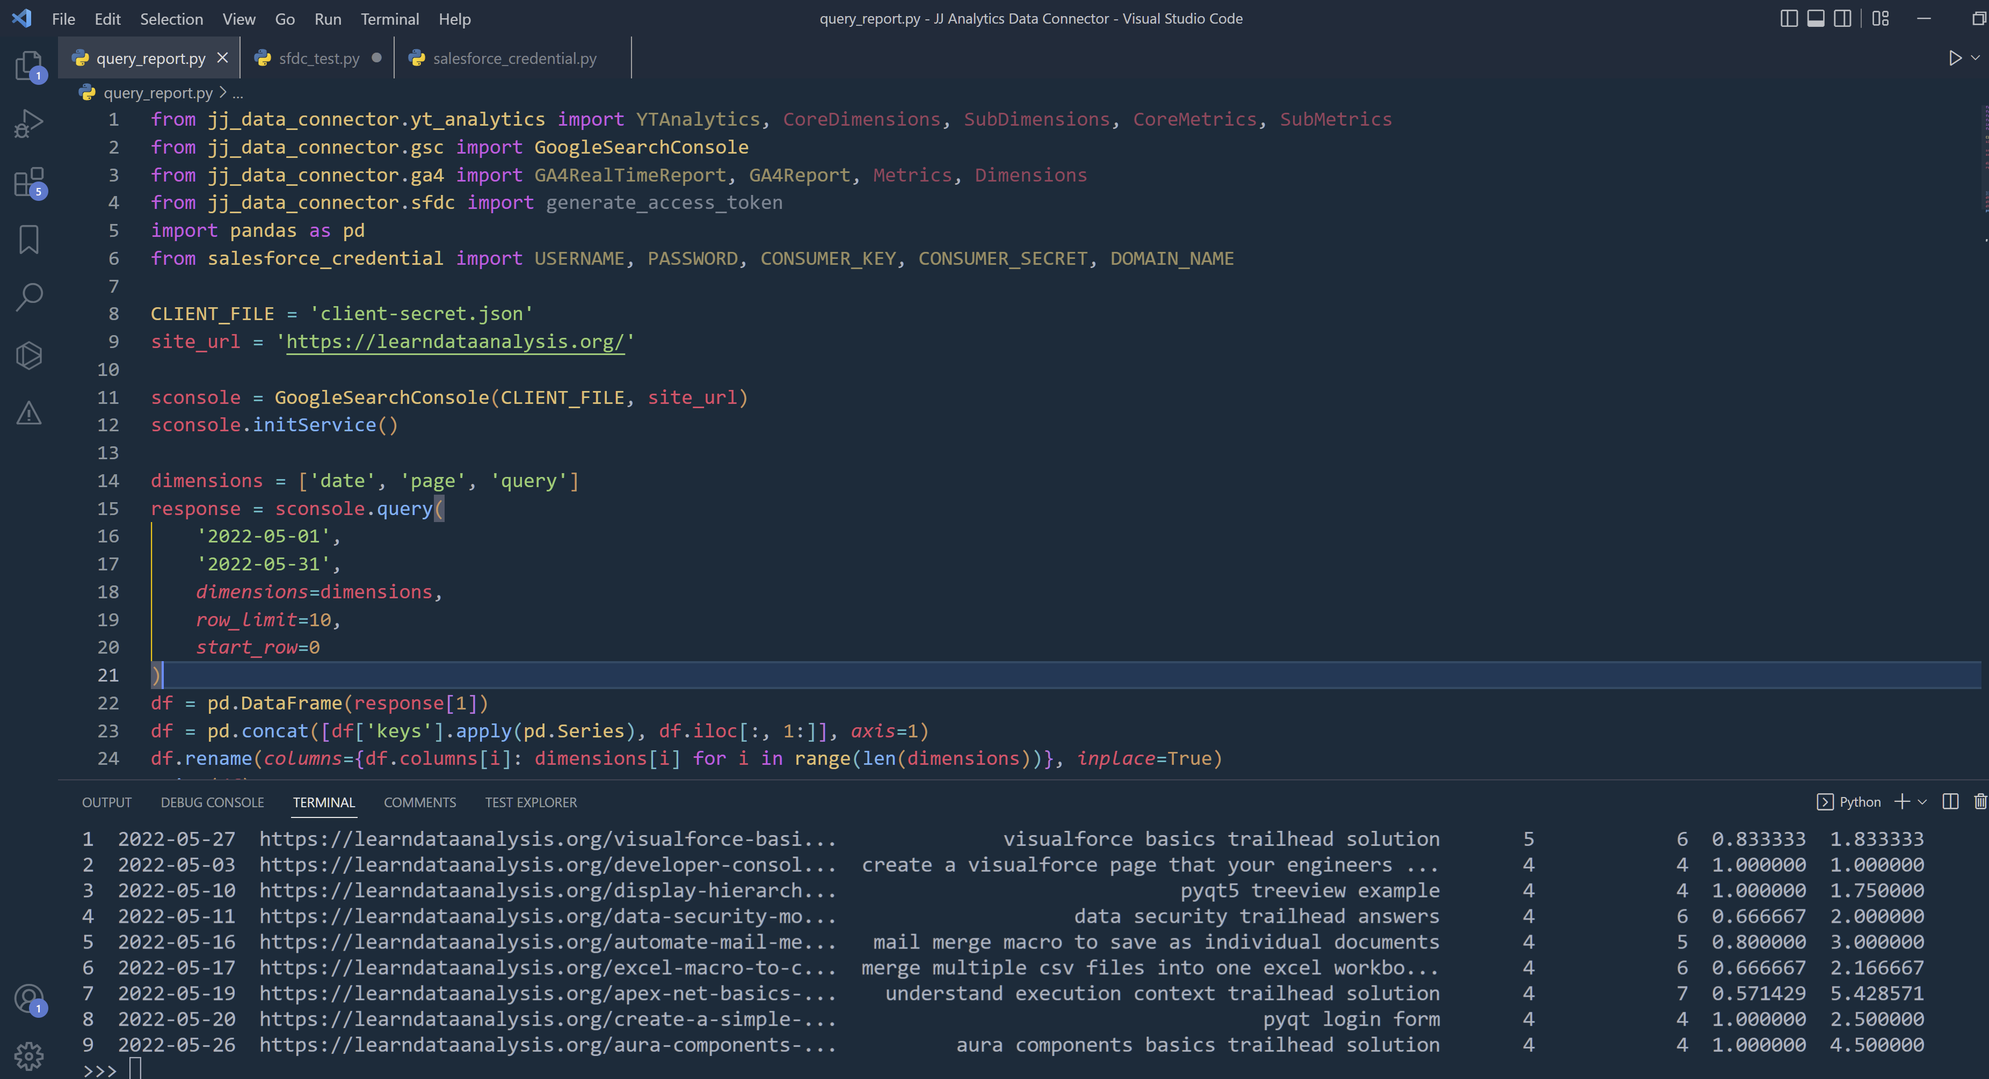Click query_report.py in the breadcrumb
The height and width of the screenshot is (1079, 1989).
pos(157,93)
